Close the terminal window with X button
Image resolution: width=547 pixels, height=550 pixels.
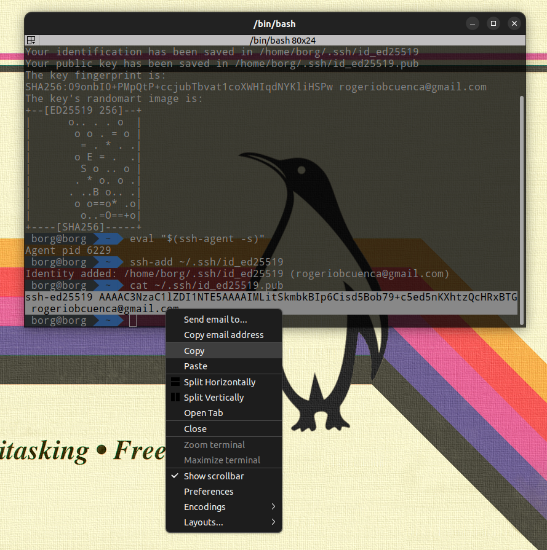(x=514, y=24)
